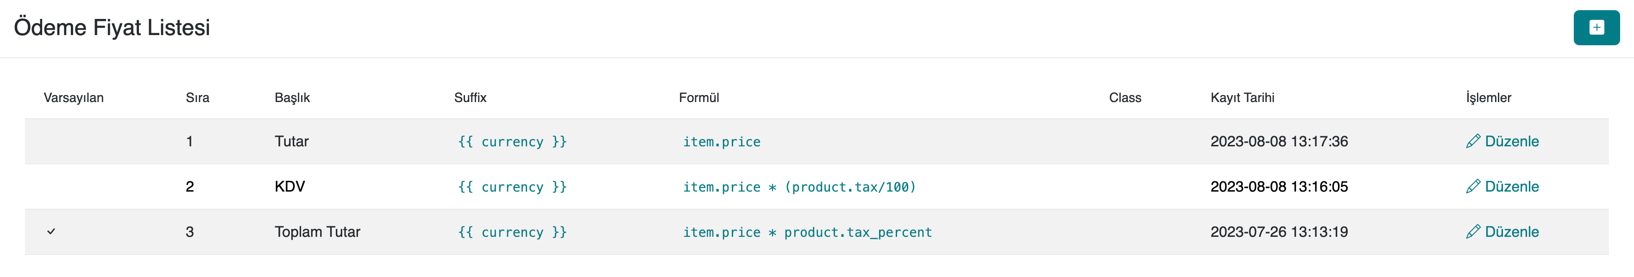Image resolution: width=1634 pixels, height=277 pixels.
Task: Click the Toplam Tutar title cell
Action: [317, 232]
